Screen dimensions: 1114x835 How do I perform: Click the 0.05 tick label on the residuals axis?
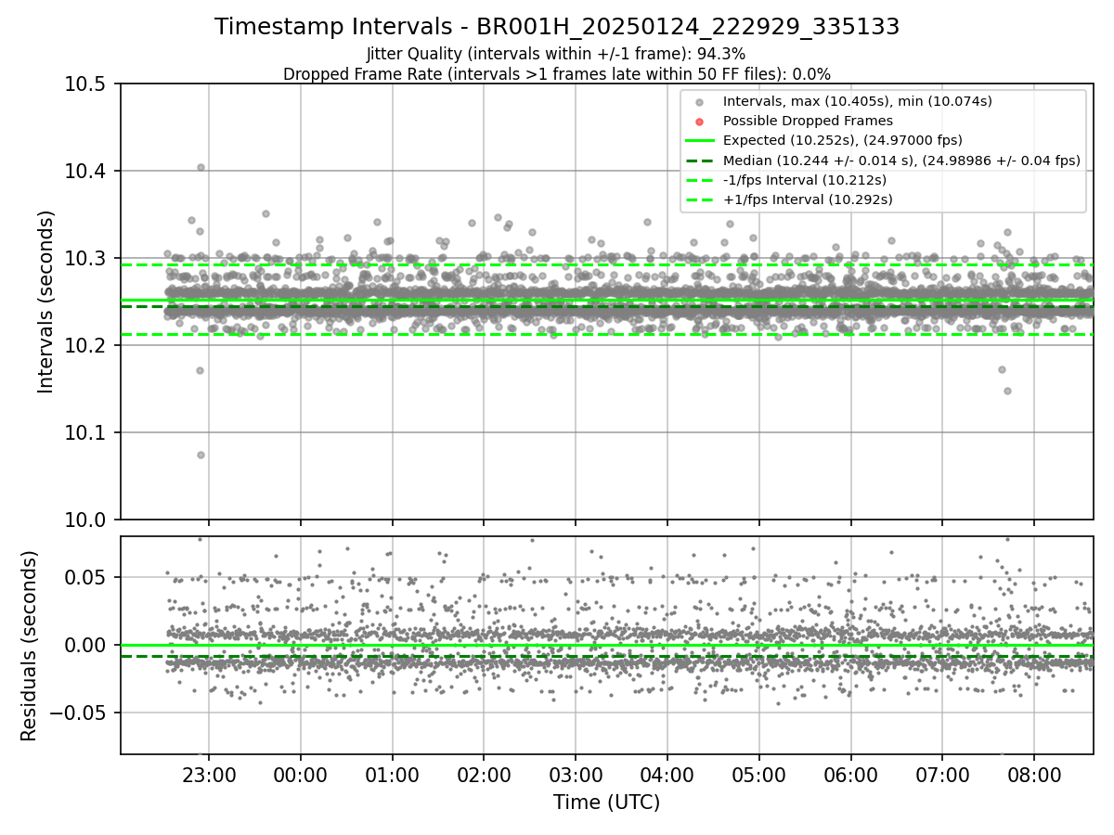click(x=85, y=578)
